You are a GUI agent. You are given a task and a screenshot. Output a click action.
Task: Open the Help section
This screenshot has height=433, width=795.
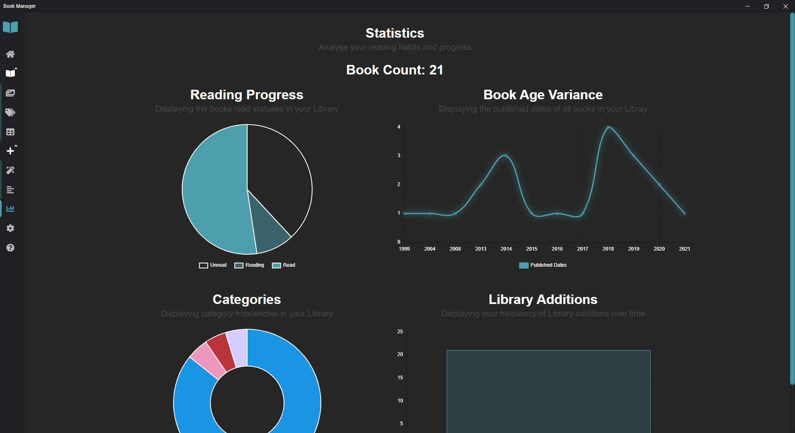[x=10, y=248]
